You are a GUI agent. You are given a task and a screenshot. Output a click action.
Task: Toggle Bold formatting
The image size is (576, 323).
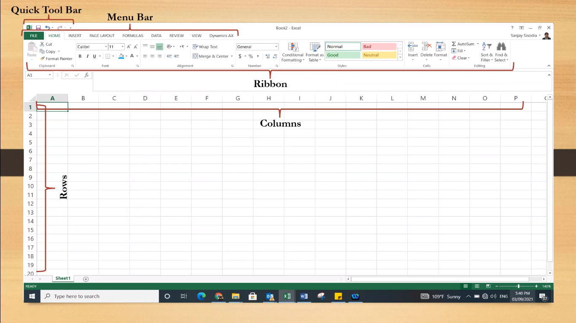point(80,56)
